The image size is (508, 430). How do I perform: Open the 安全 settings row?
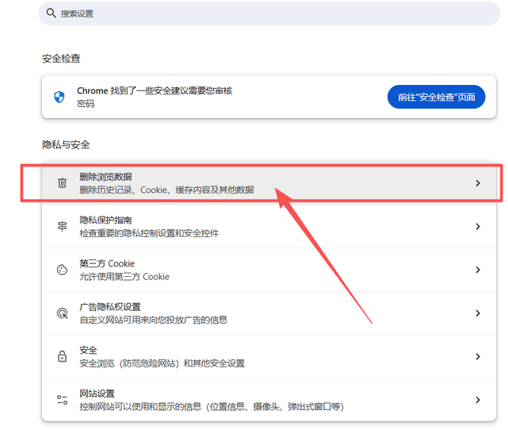(x=269, y=356)
